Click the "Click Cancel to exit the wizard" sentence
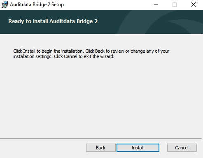Screen dimensions: 203x158 [x=84, y=56]
